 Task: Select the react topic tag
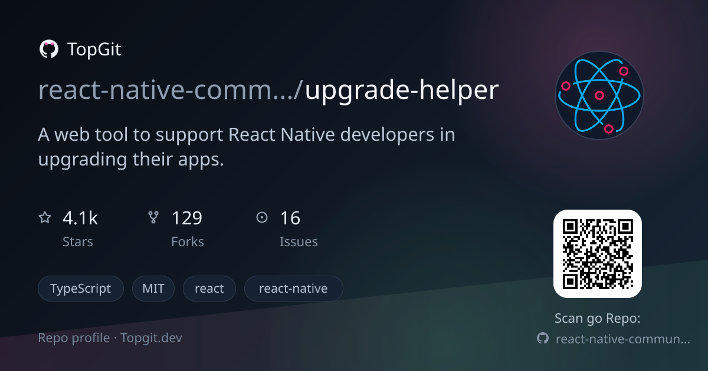coord(209,289)
